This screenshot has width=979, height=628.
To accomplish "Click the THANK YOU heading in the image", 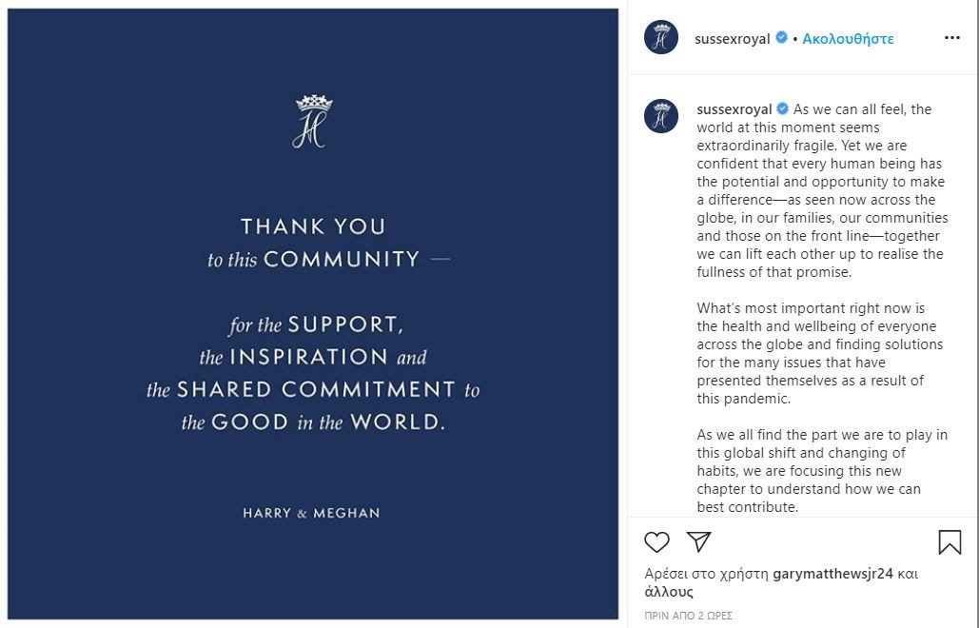I will [x=313, y=226].
